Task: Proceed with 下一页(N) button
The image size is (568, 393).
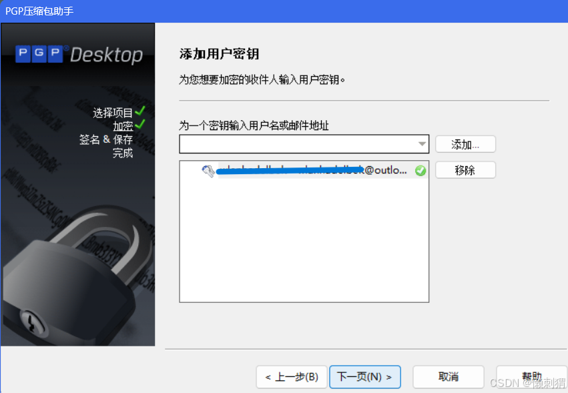Action: pyautogui.click(x=365, y=377)
